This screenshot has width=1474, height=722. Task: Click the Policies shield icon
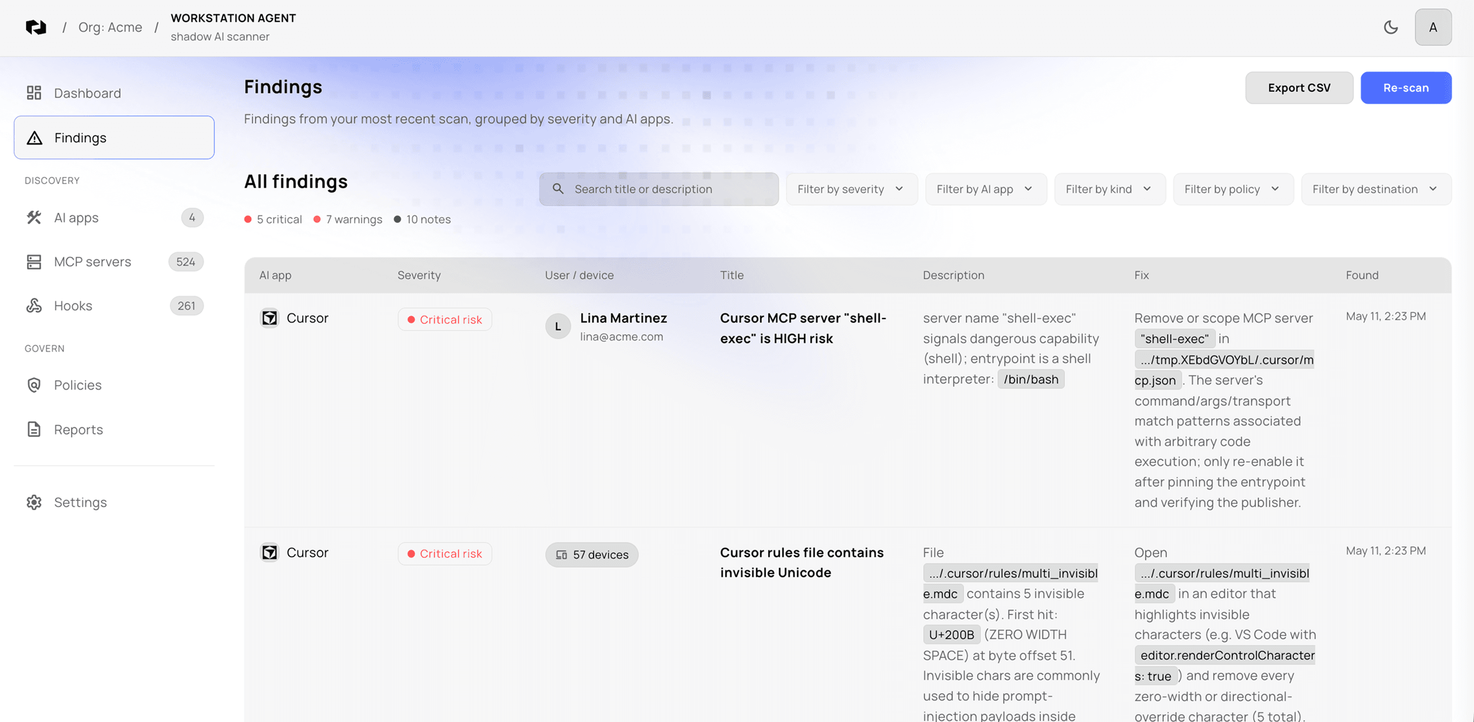tap(34, 385)
